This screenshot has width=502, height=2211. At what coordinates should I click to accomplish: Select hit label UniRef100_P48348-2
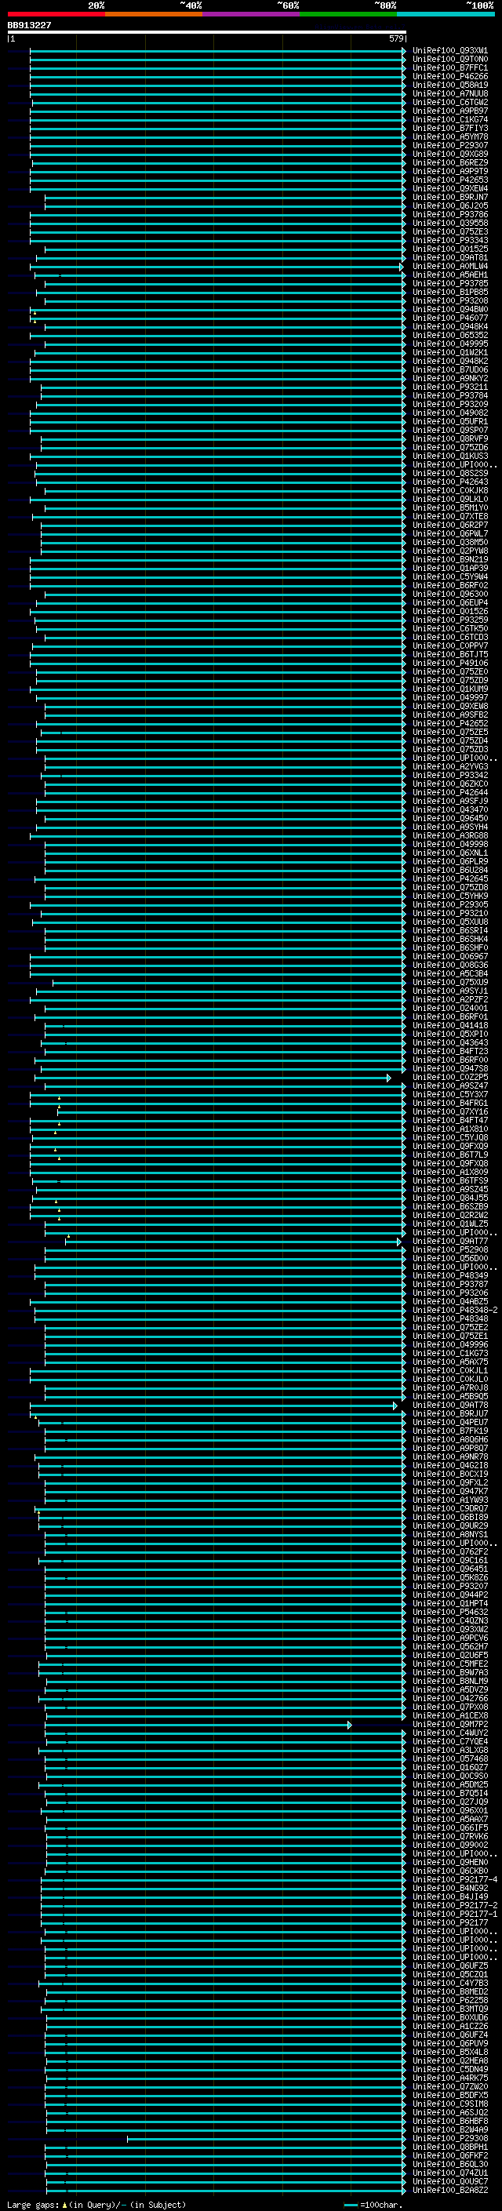pos(455,1310)
